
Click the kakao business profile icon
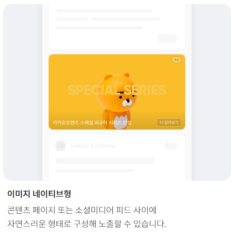pos(61,146)
